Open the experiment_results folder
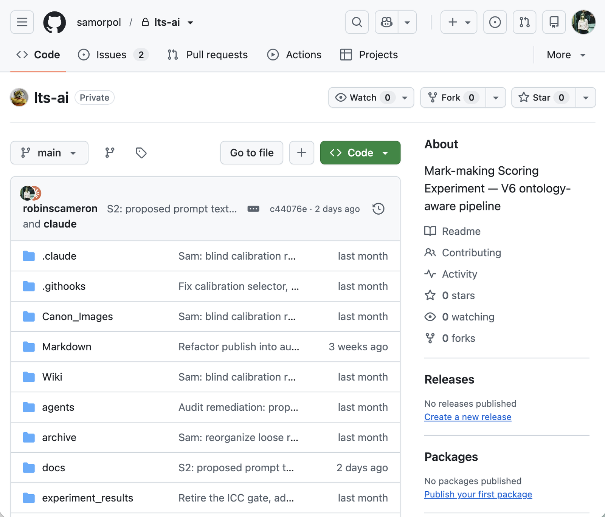The width and height of the screenshot is (605, 517). click(x=88, y=498)
